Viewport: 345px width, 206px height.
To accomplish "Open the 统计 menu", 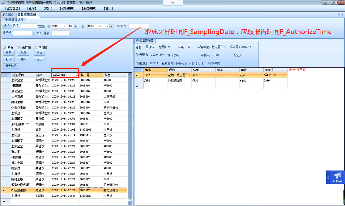I will click(x=48, y=8).
